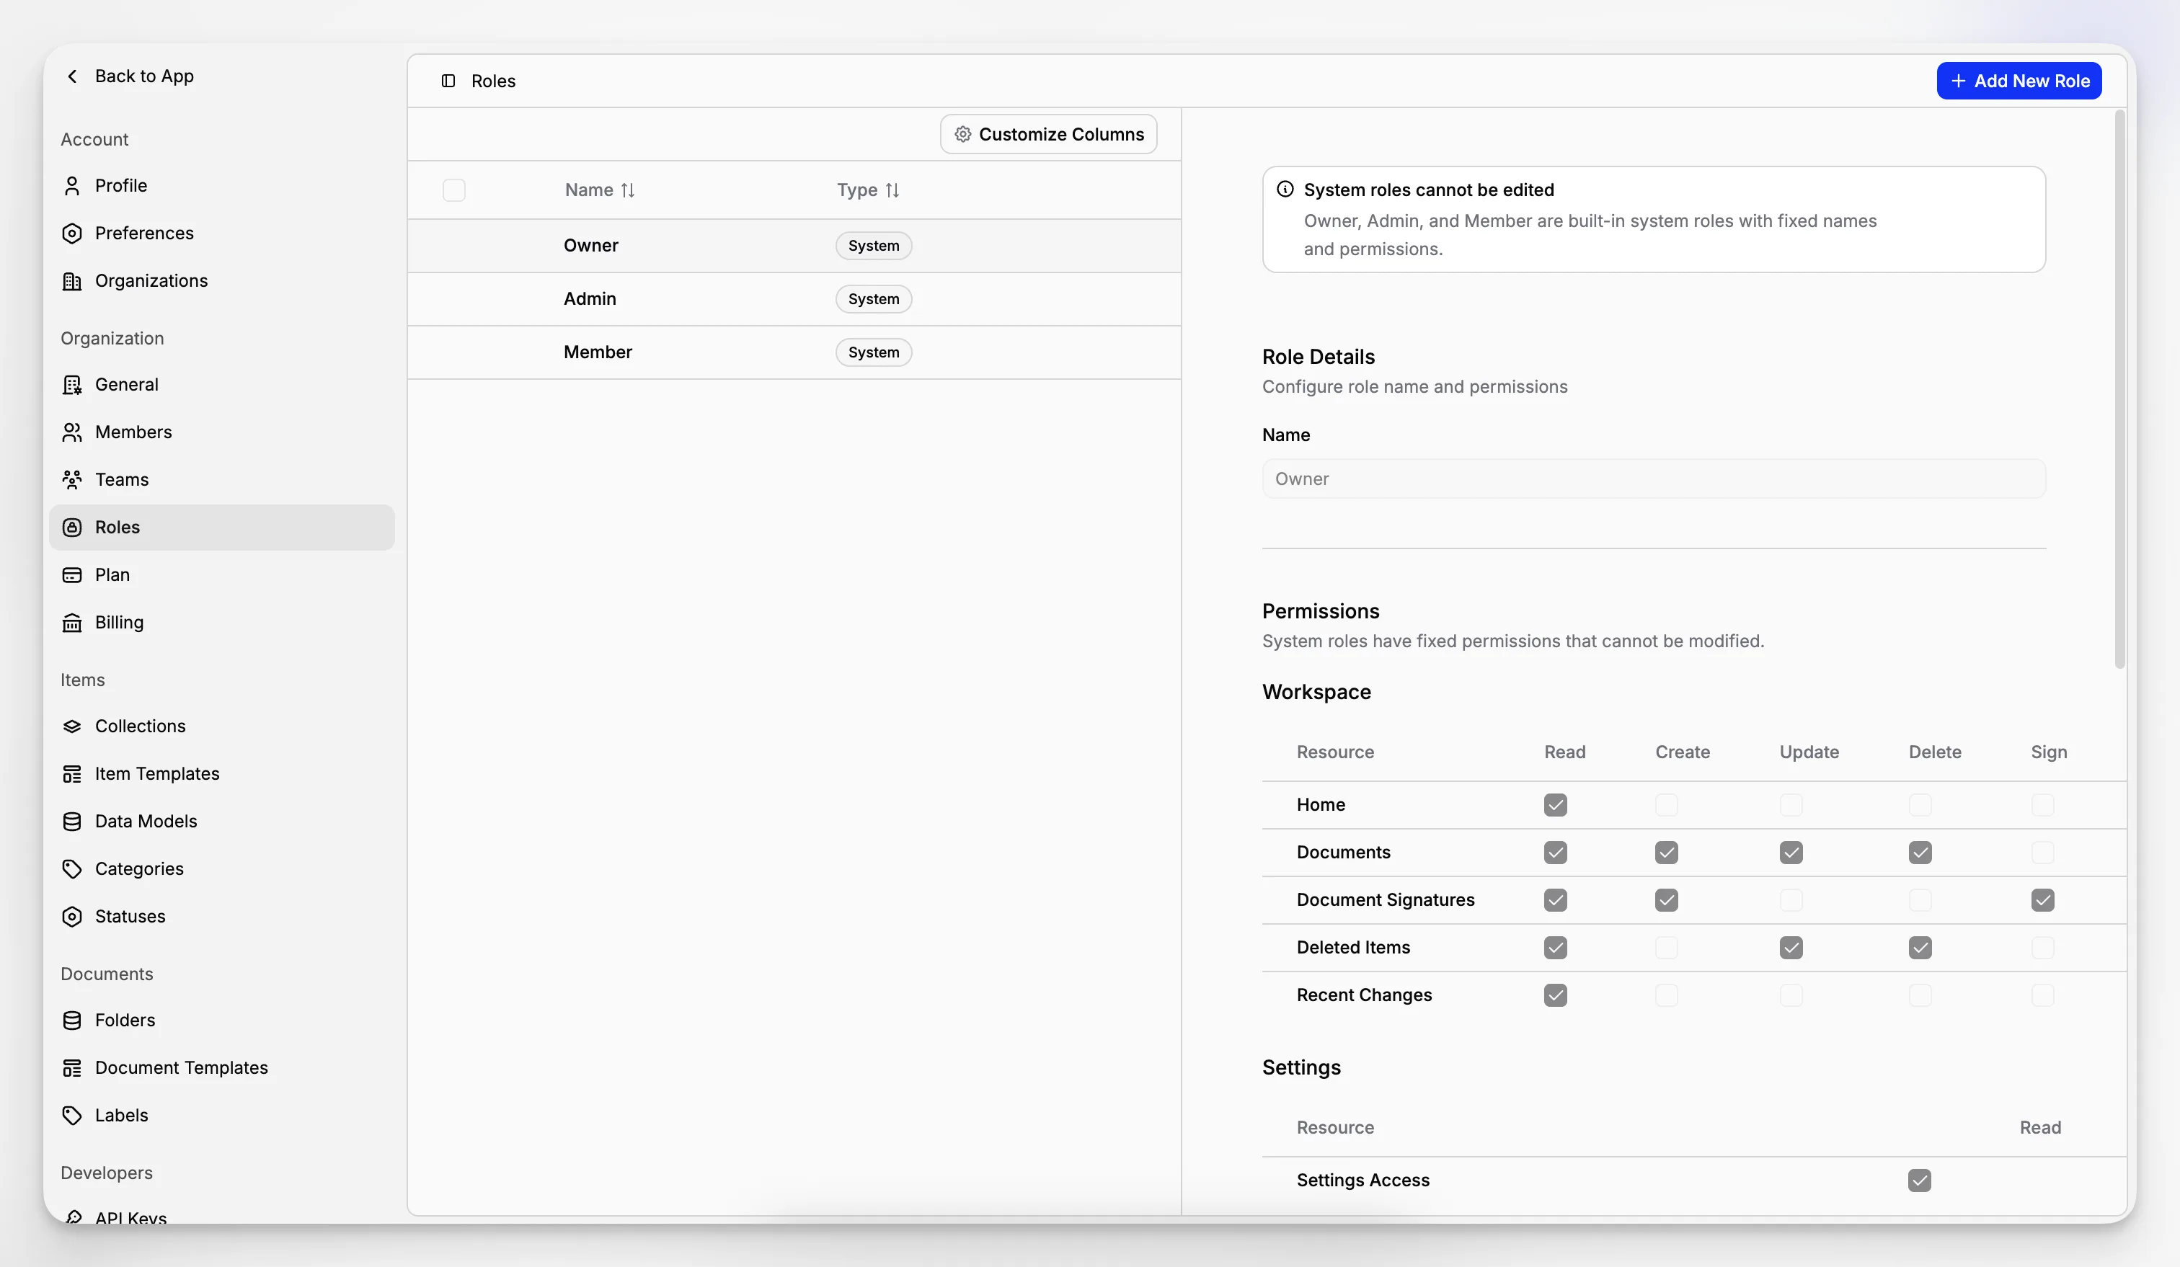
Task: Click the System badge in Member row
Action: (x=874, y=353)
